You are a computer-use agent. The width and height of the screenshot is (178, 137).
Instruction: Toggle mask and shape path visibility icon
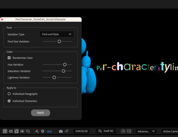(16, 131)
